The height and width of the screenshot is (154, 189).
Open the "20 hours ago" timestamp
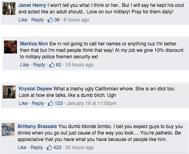pos(79,147)
